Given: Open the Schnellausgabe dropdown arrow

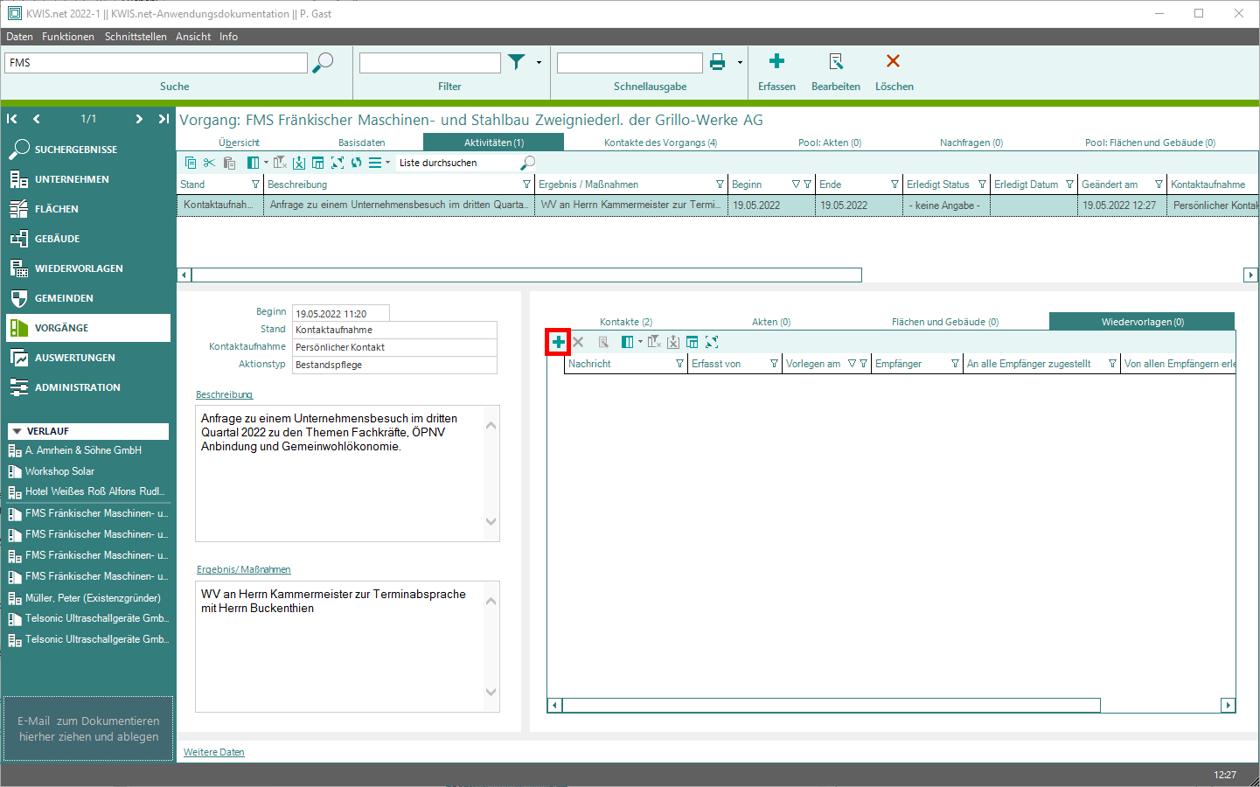Looking at the screenshot, I should tap(740, 63).
